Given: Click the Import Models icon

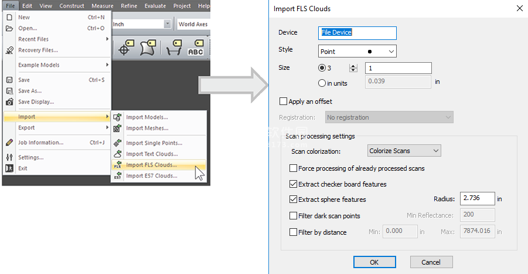Looking at the screenshot, I should tap(117, 117).
